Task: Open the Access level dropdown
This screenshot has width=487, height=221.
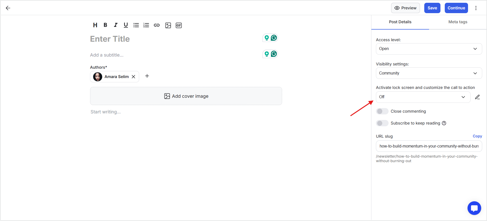Action: (x=429, y=49)
